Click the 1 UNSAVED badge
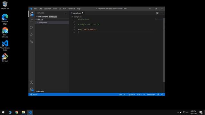 pos(53,17)
